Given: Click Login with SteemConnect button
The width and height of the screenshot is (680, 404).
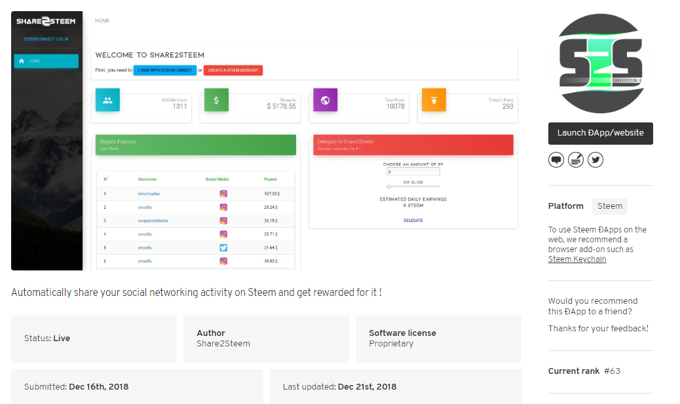Looking at the screenshot, I should coord(165,70).
